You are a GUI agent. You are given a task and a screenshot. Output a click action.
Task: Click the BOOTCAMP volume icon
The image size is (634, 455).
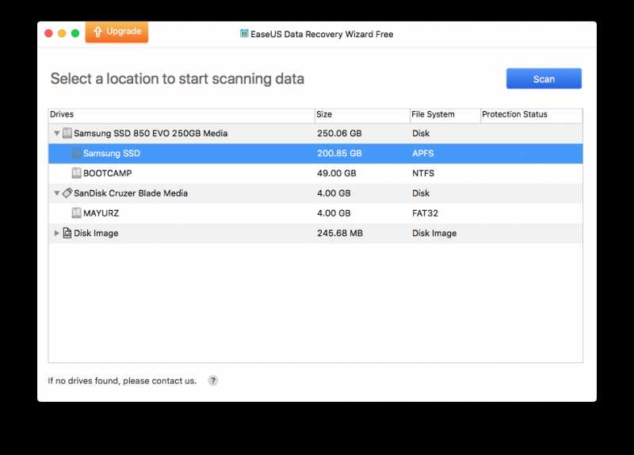coord(76,173)
